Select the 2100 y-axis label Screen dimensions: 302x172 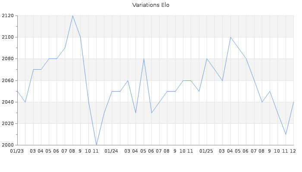pyautogui.click(x=7, y=37)
